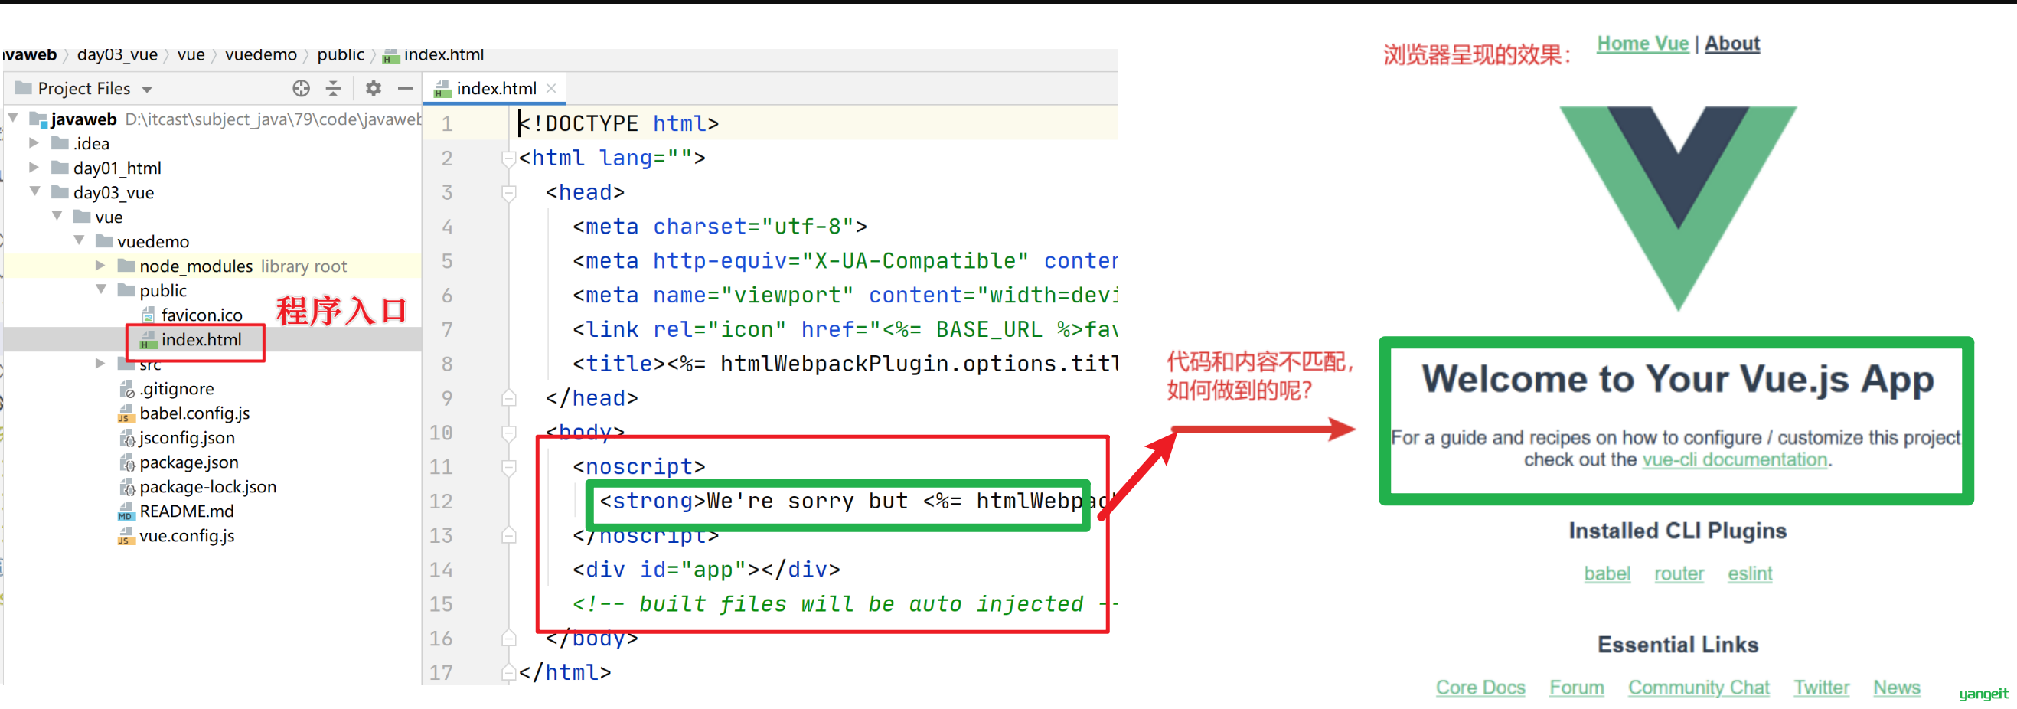Click the router plugin link

1679,573
